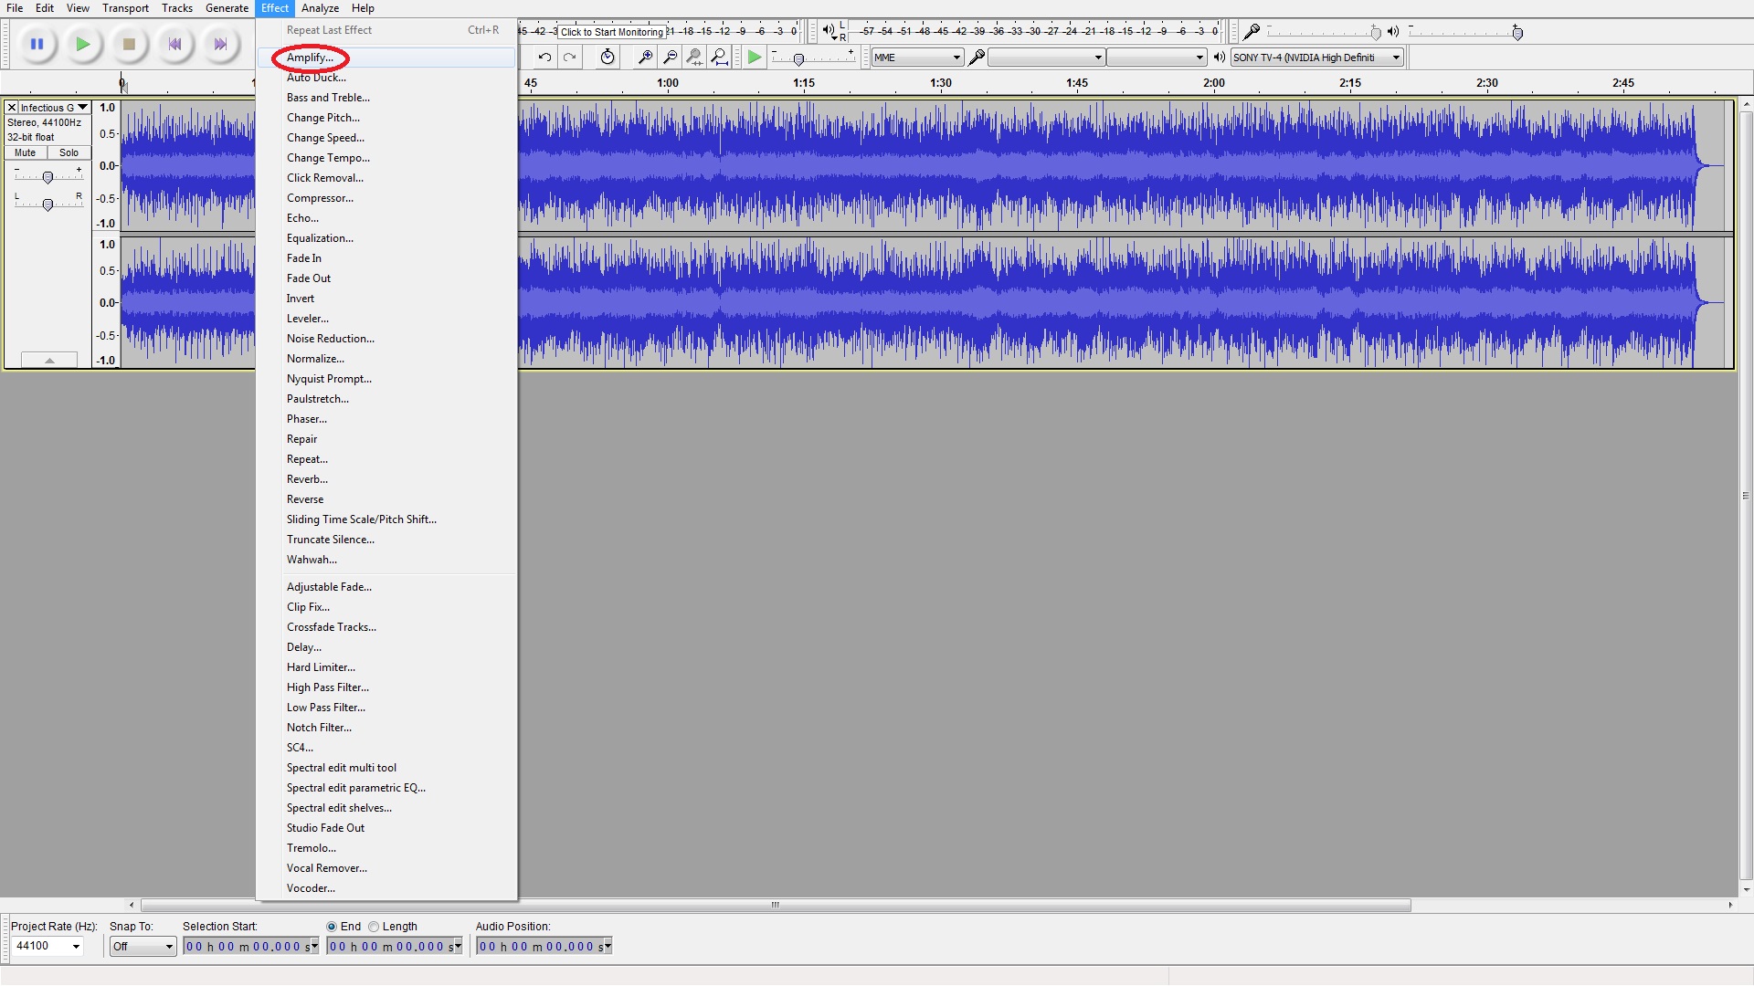Choose Amplify from the Effect menu
Image resolution: width=1754 pixels, height=986 pixels.
[310, 58]
